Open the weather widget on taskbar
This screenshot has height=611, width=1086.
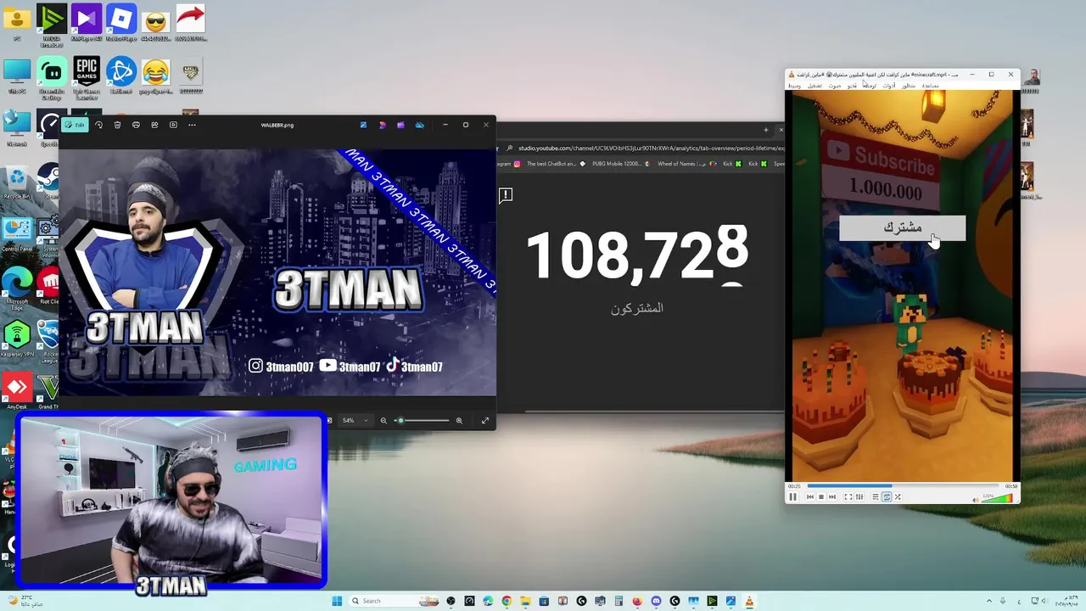[24, 601]
